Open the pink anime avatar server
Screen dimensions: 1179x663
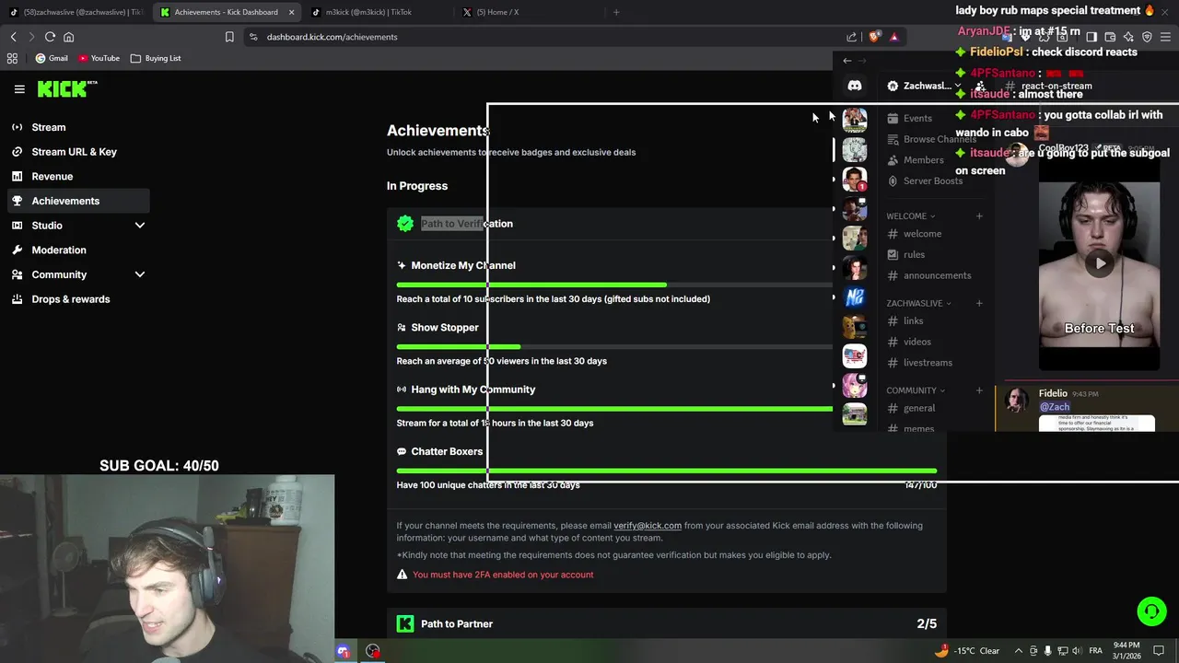click(855, 385)
